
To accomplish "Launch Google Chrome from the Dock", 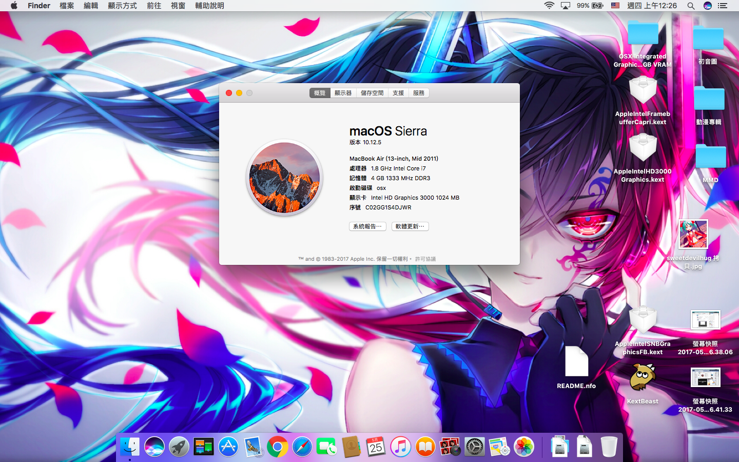I will [x=278, y=447].
